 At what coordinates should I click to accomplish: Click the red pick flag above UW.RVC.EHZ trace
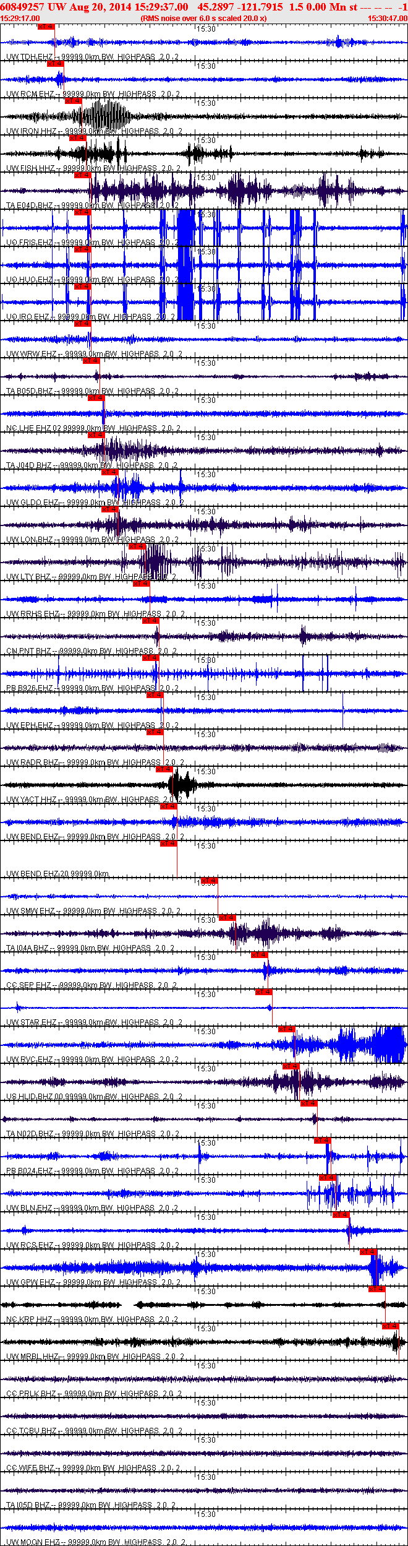click(286, 1029)
